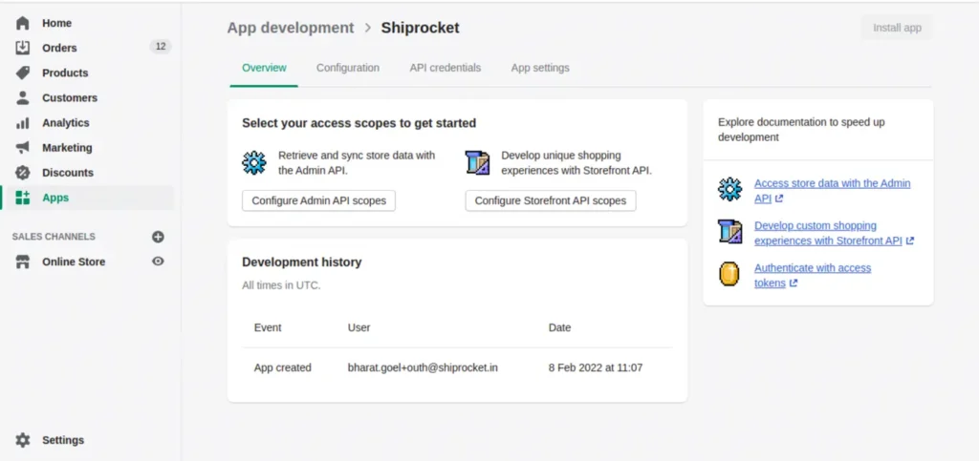Click Configure Admin API scopes button
The width and height of the screenshot is (979, 461).
click(318, 200)
